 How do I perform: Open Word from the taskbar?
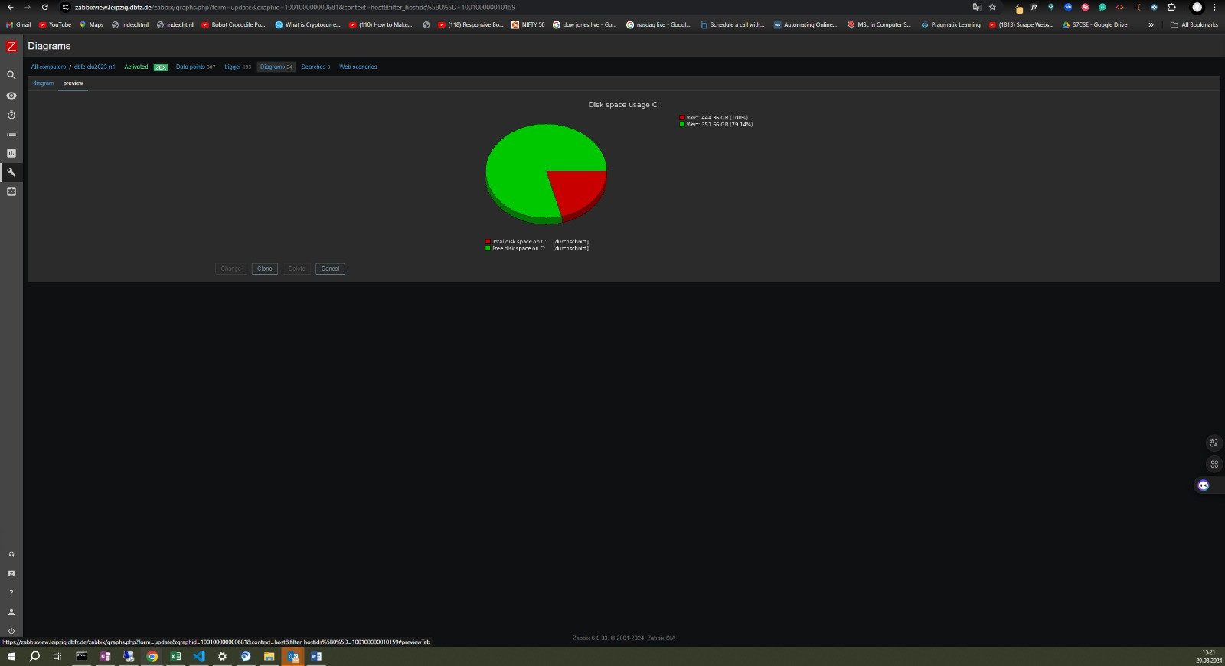[316, 656]
